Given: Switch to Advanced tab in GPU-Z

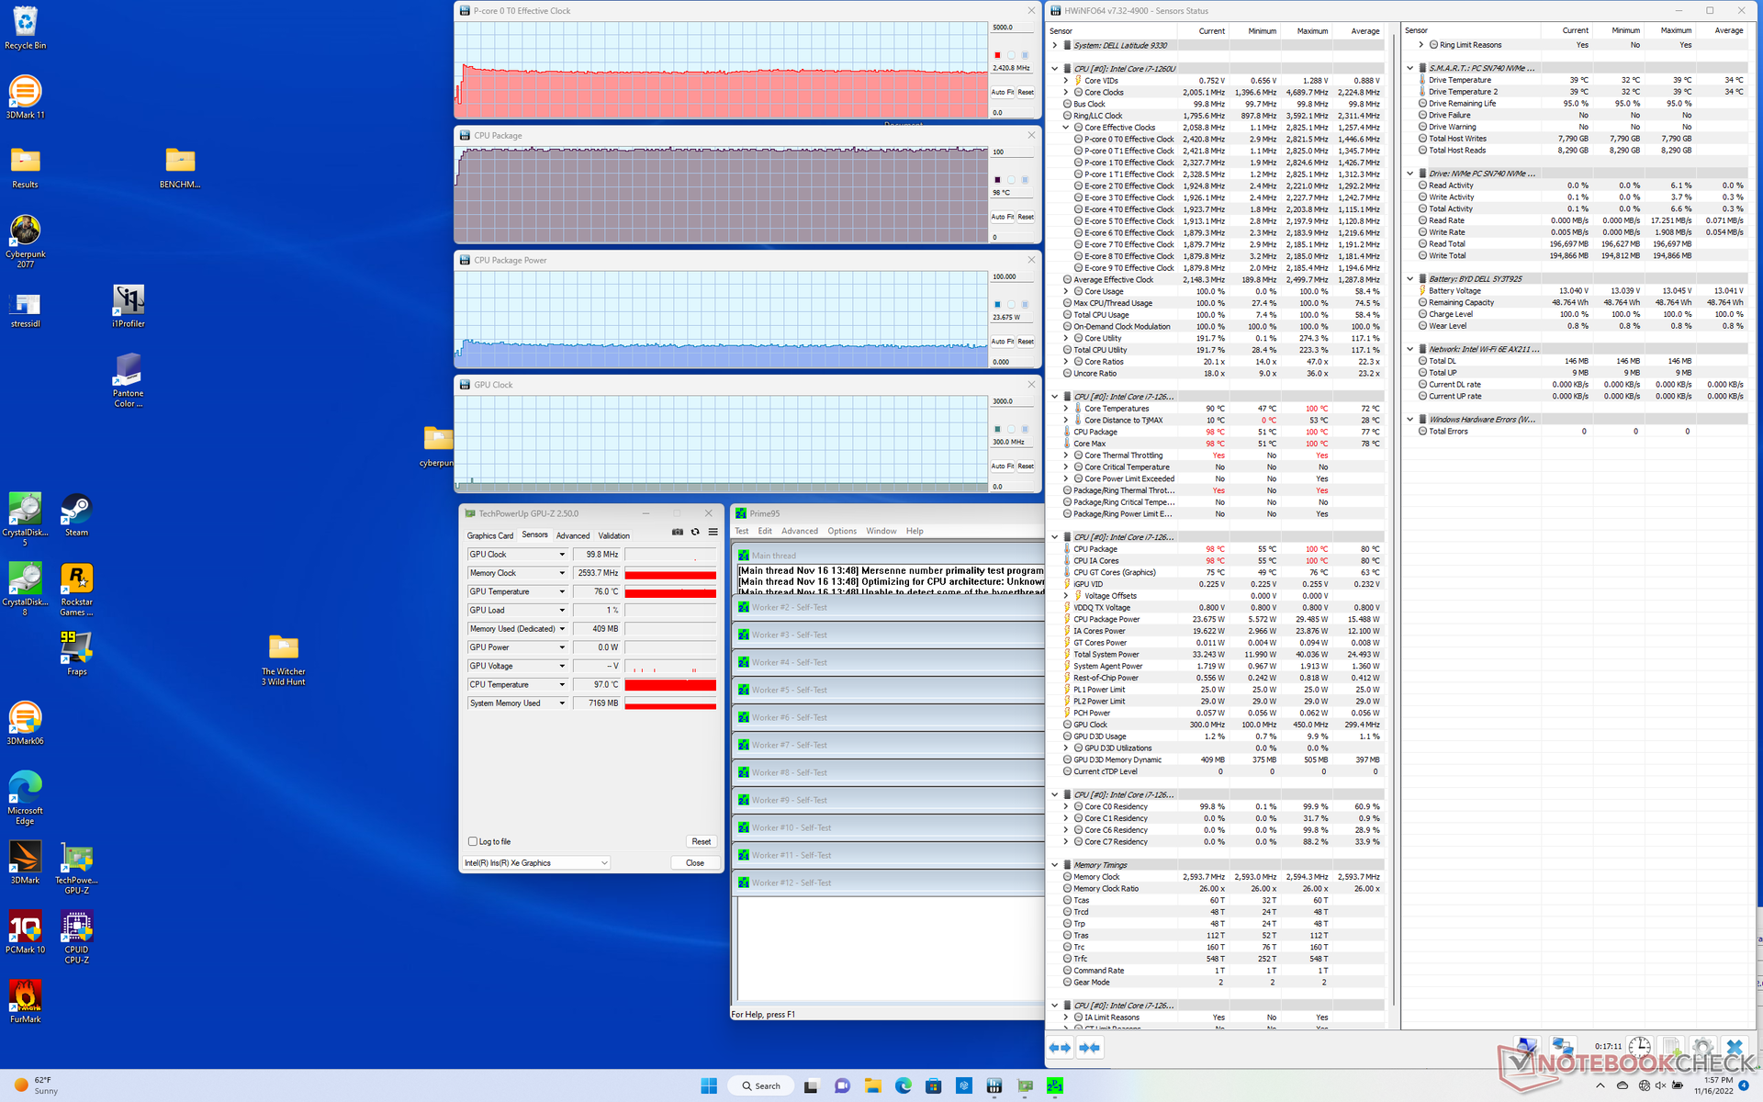Looking at the screenshot, I should 573,535.
